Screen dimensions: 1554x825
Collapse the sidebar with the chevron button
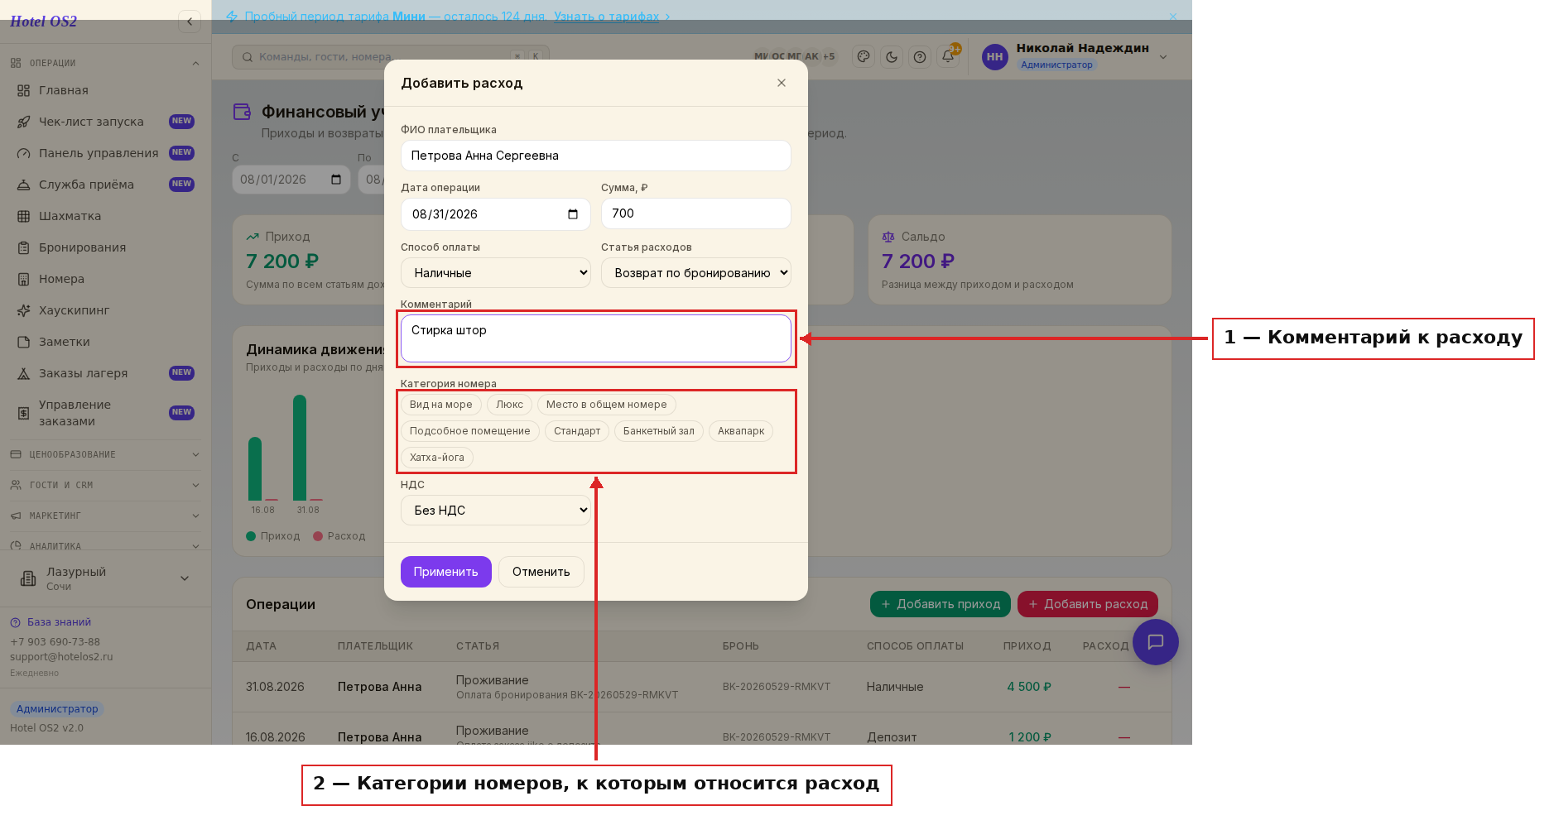(x=190, y=22)
